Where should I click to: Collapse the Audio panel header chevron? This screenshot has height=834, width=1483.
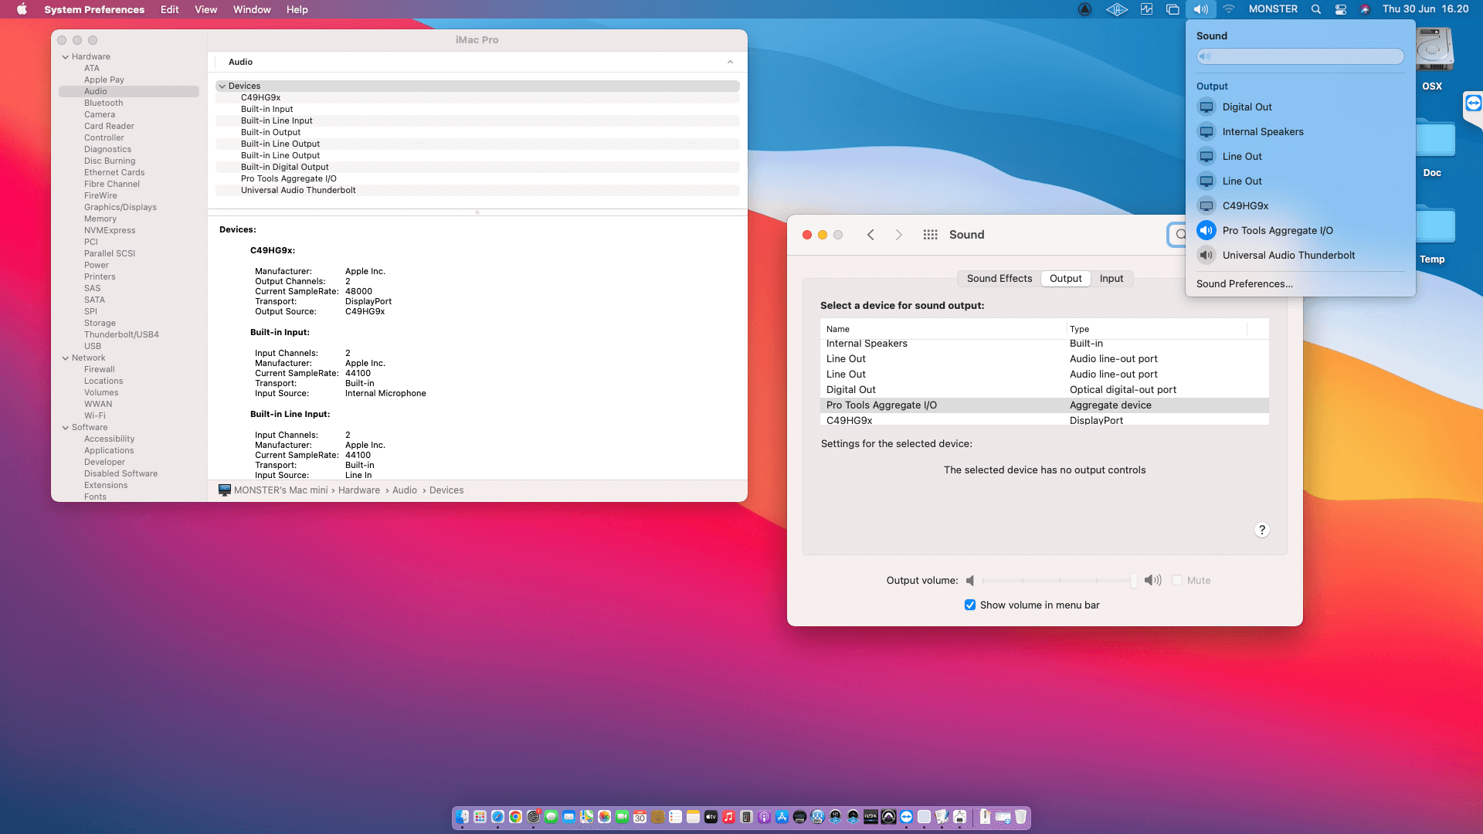pos(730,62)
